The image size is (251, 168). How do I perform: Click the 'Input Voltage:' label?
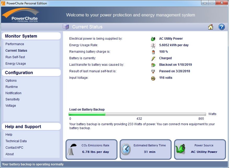[x=79, y=78]
